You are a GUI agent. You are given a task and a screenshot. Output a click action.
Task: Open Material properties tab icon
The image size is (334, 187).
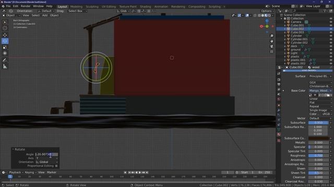pyautogui.click(x=279, y=135)
